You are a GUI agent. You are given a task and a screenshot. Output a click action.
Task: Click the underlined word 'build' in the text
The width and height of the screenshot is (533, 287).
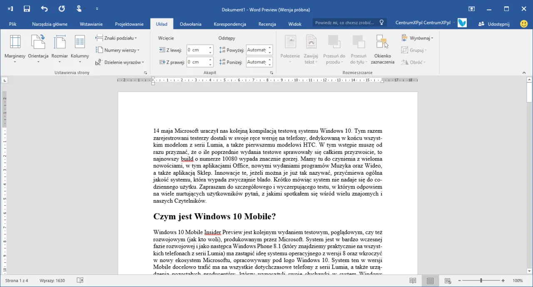187,159
